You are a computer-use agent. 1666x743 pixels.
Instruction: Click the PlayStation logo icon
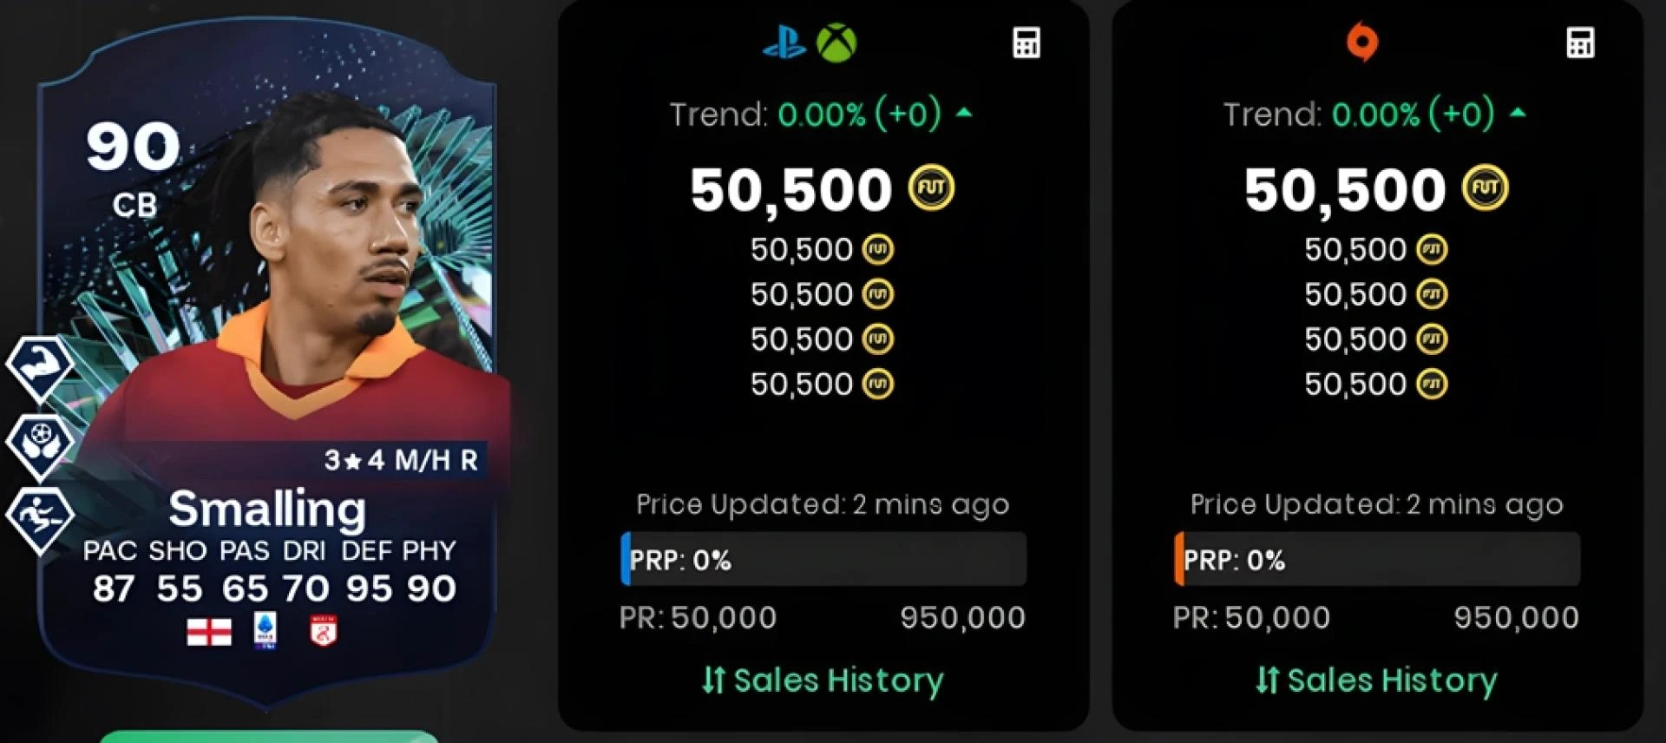coord(784,43)
